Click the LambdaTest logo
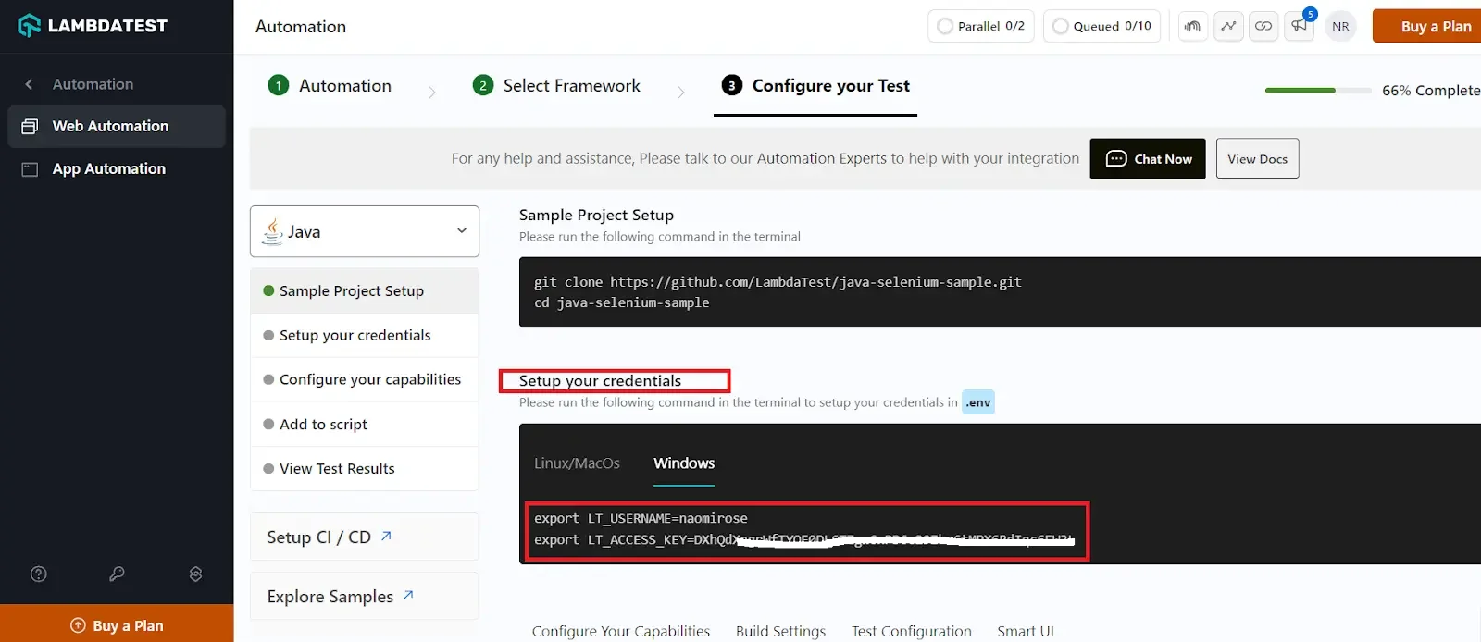1481x642 pixels. [93, 26]
